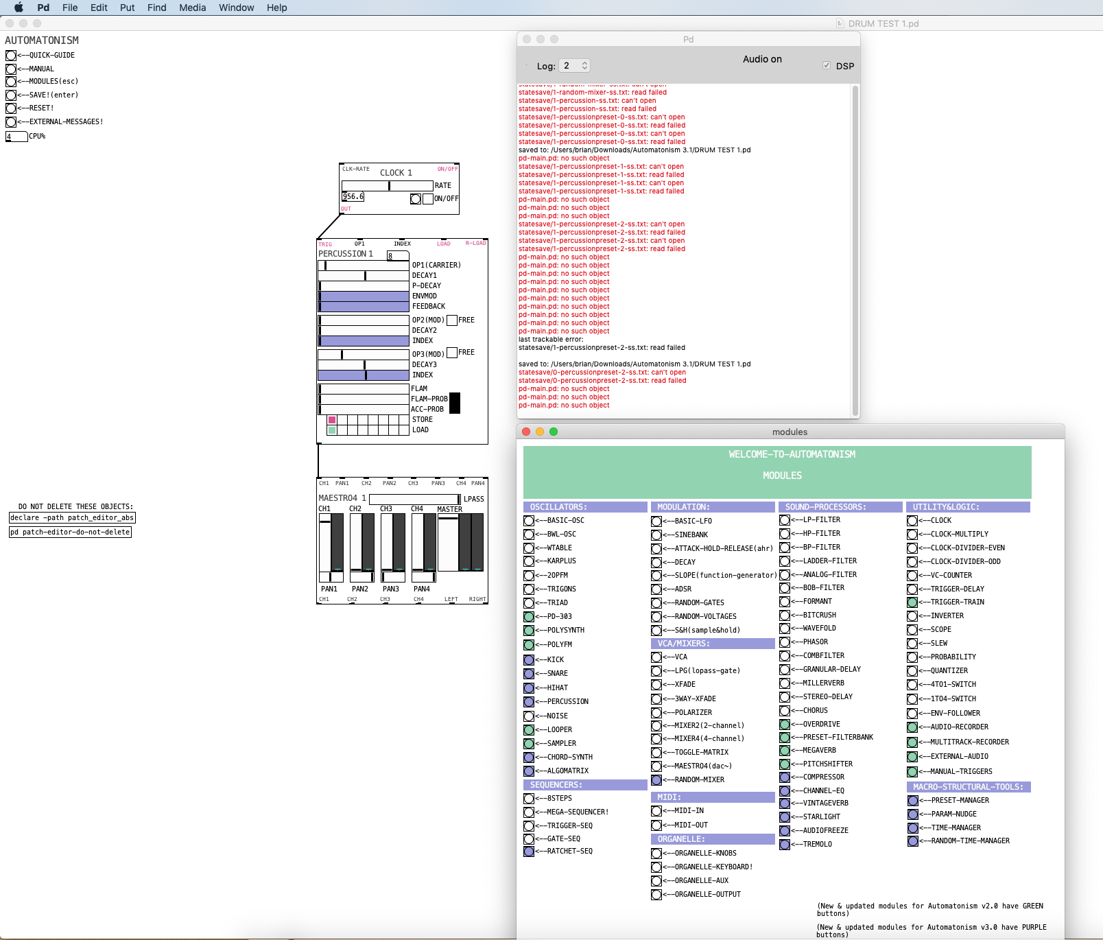
Task: Open the Edit menu
Action: click(99, 8)
